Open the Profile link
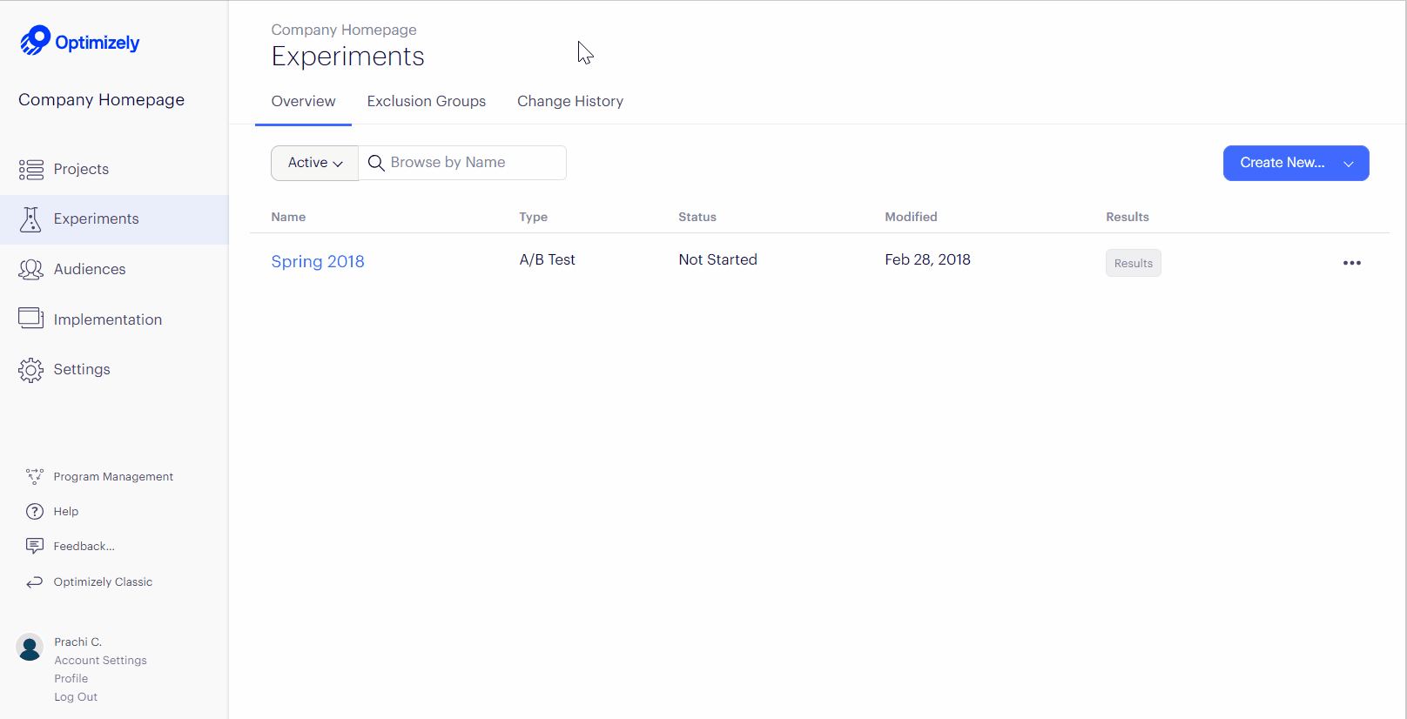This screenshot has height=719, width=1407. point(71,679)
